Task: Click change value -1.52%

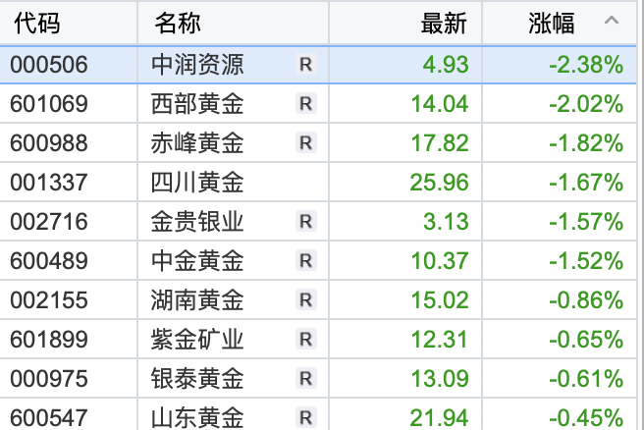Action: pyautogui.click(x=586, y=261)
